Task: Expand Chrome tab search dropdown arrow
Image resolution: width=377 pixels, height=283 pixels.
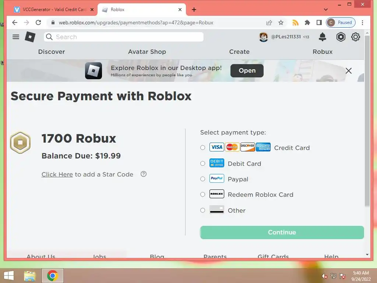Action: [326, 10]
